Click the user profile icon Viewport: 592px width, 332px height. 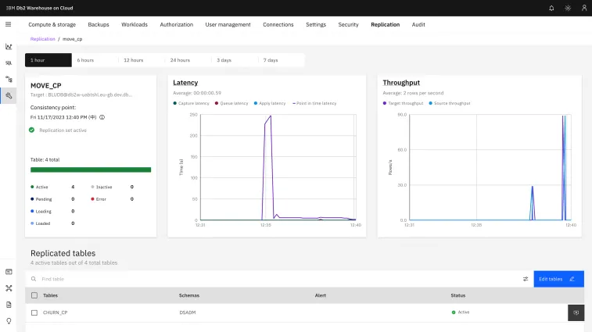583,8
